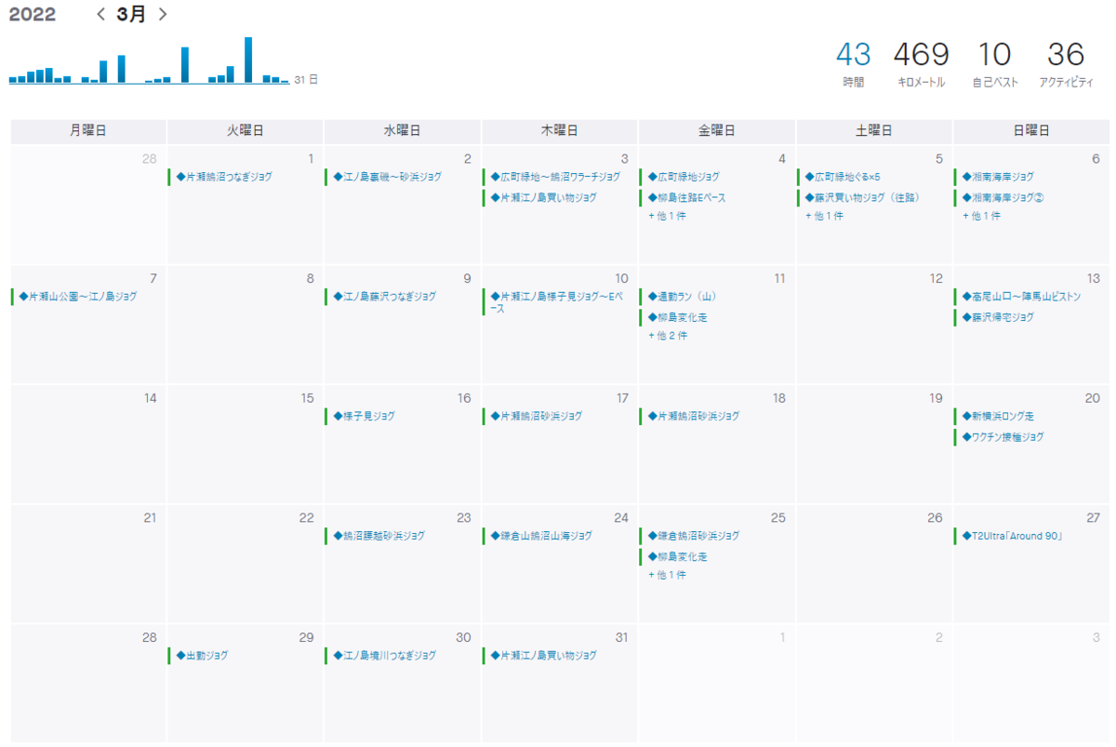The height and width of the screenshot is (747, 1116).
Task: Go to the next month with right chevron
Action: (164, 15)
